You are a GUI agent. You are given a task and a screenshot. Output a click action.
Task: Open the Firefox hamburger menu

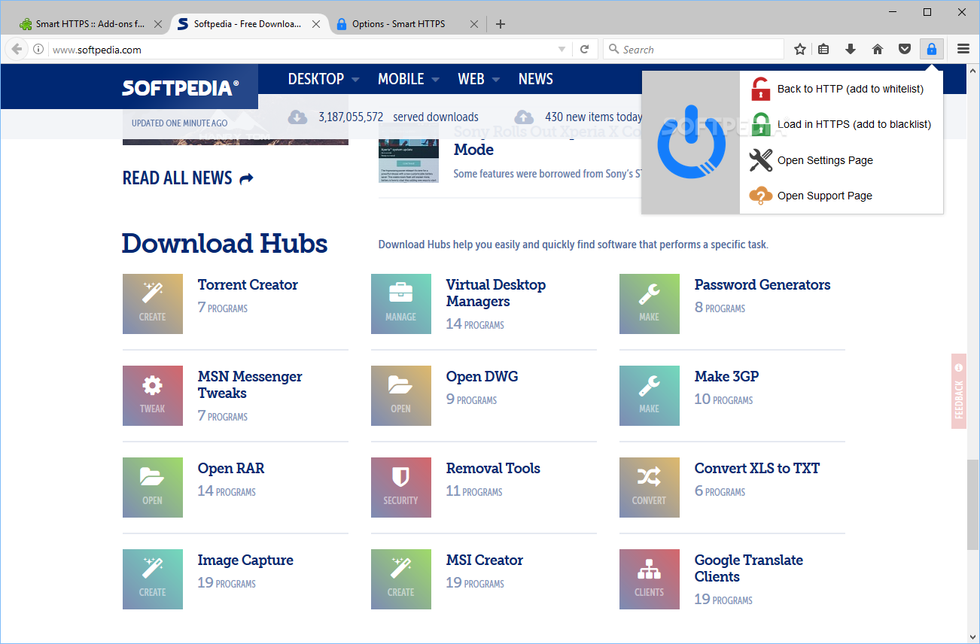[x=963, y=50]
